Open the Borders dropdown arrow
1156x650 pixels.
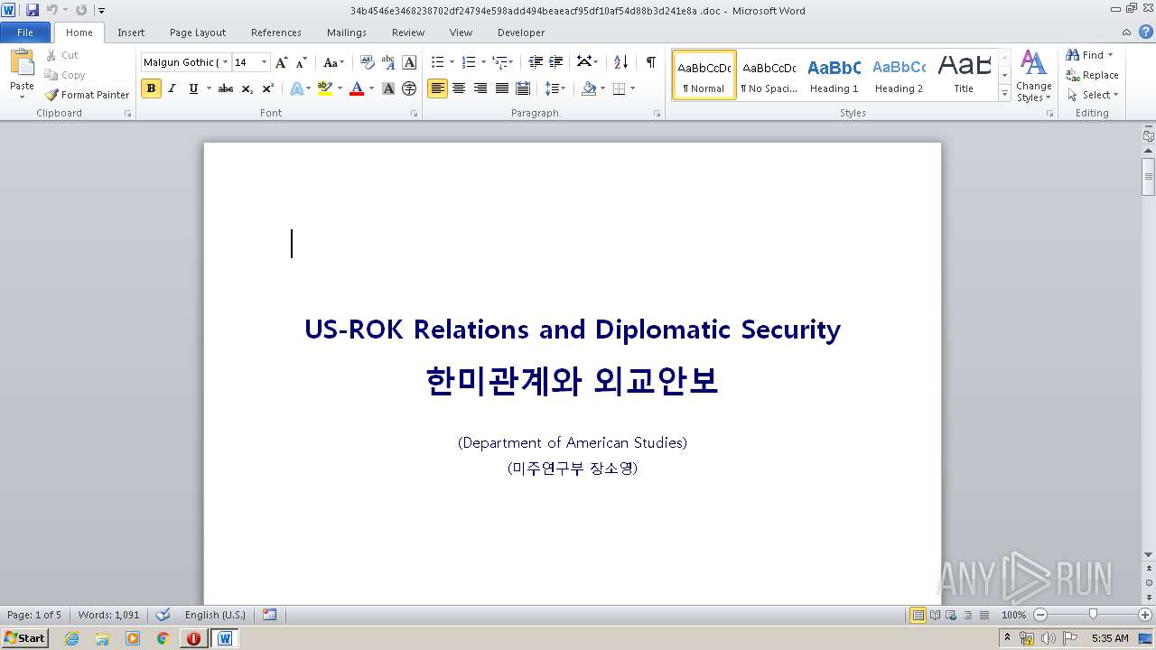pos(632,88)
